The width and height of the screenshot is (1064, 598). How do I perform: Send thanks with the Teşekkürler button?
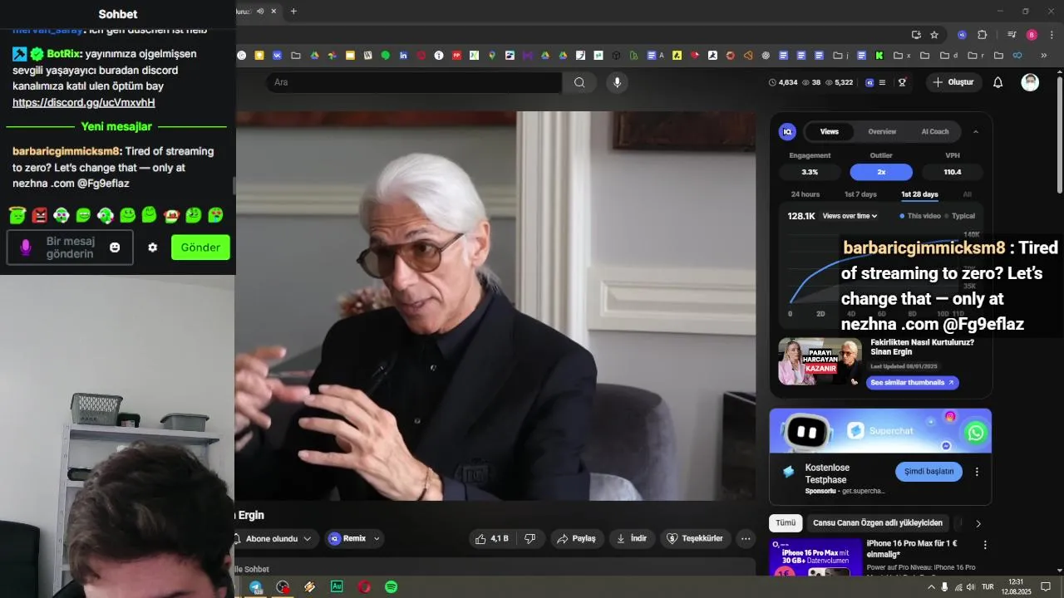[696, 538]
